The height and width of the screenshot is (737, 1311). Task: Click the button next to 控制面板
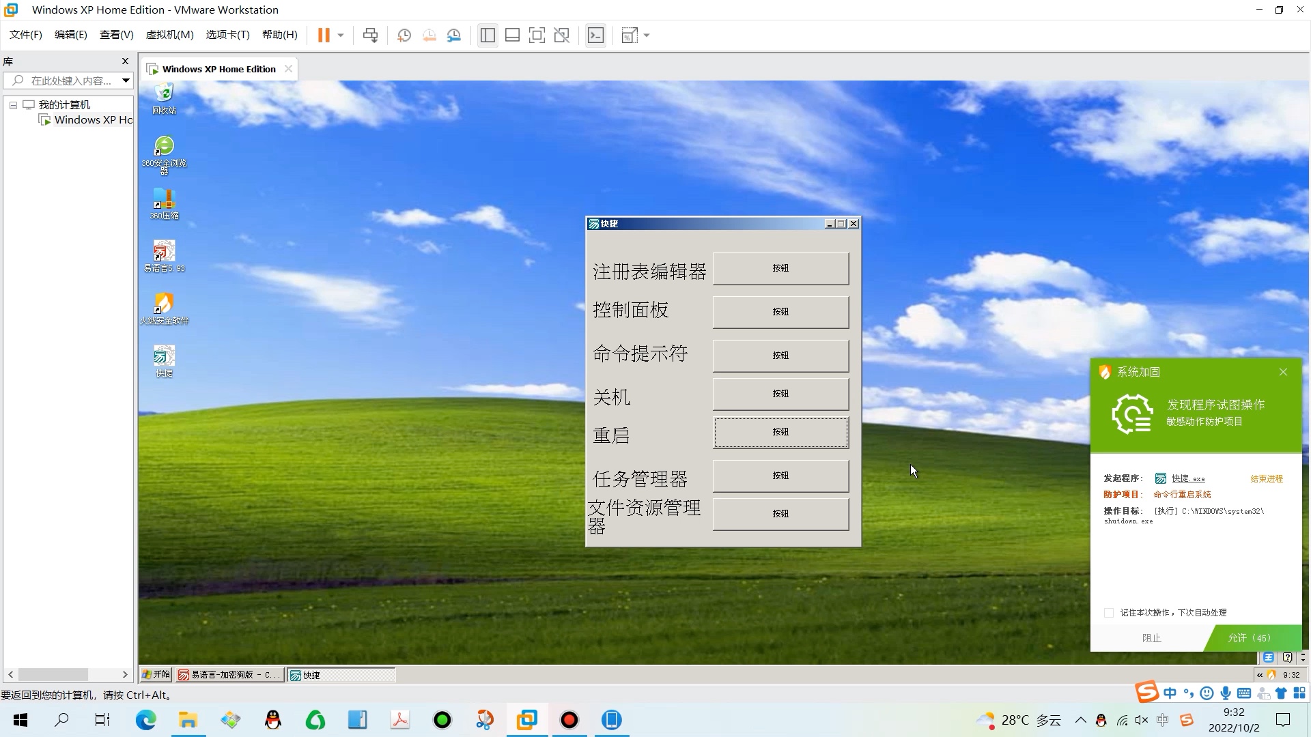pyautogui.click(x=780, y=312)
